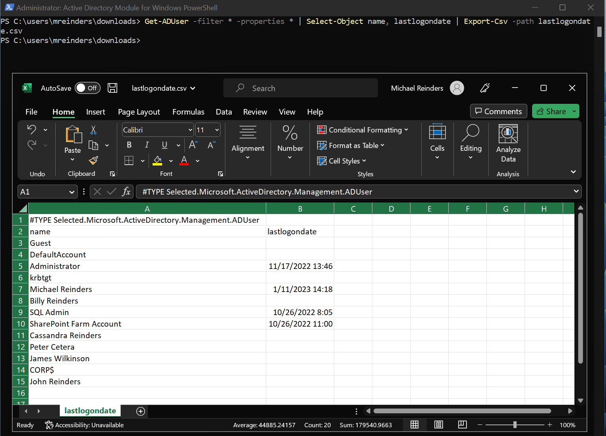Cancel formula entry with the X icon
Image resolution: width=606 pixels, height=436 pixels.
click(97, 191)
